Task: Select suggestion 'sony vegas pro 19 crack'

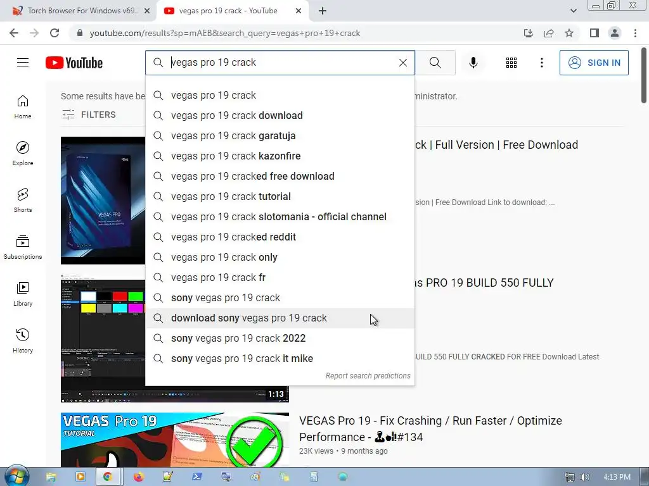Action: pyautogui.click(x=280, y=297)
